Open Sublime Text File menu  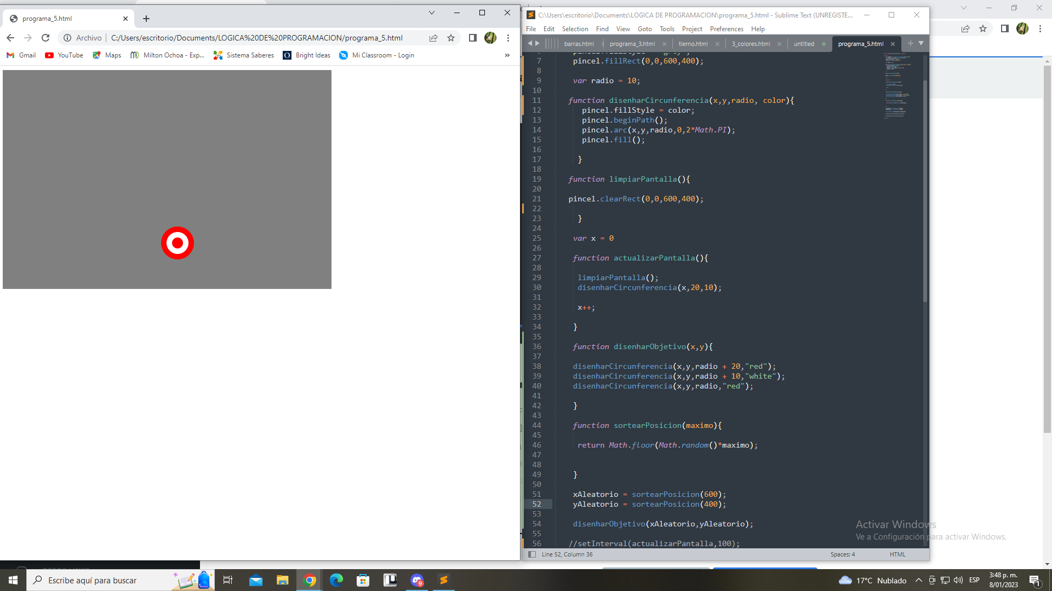531,29
